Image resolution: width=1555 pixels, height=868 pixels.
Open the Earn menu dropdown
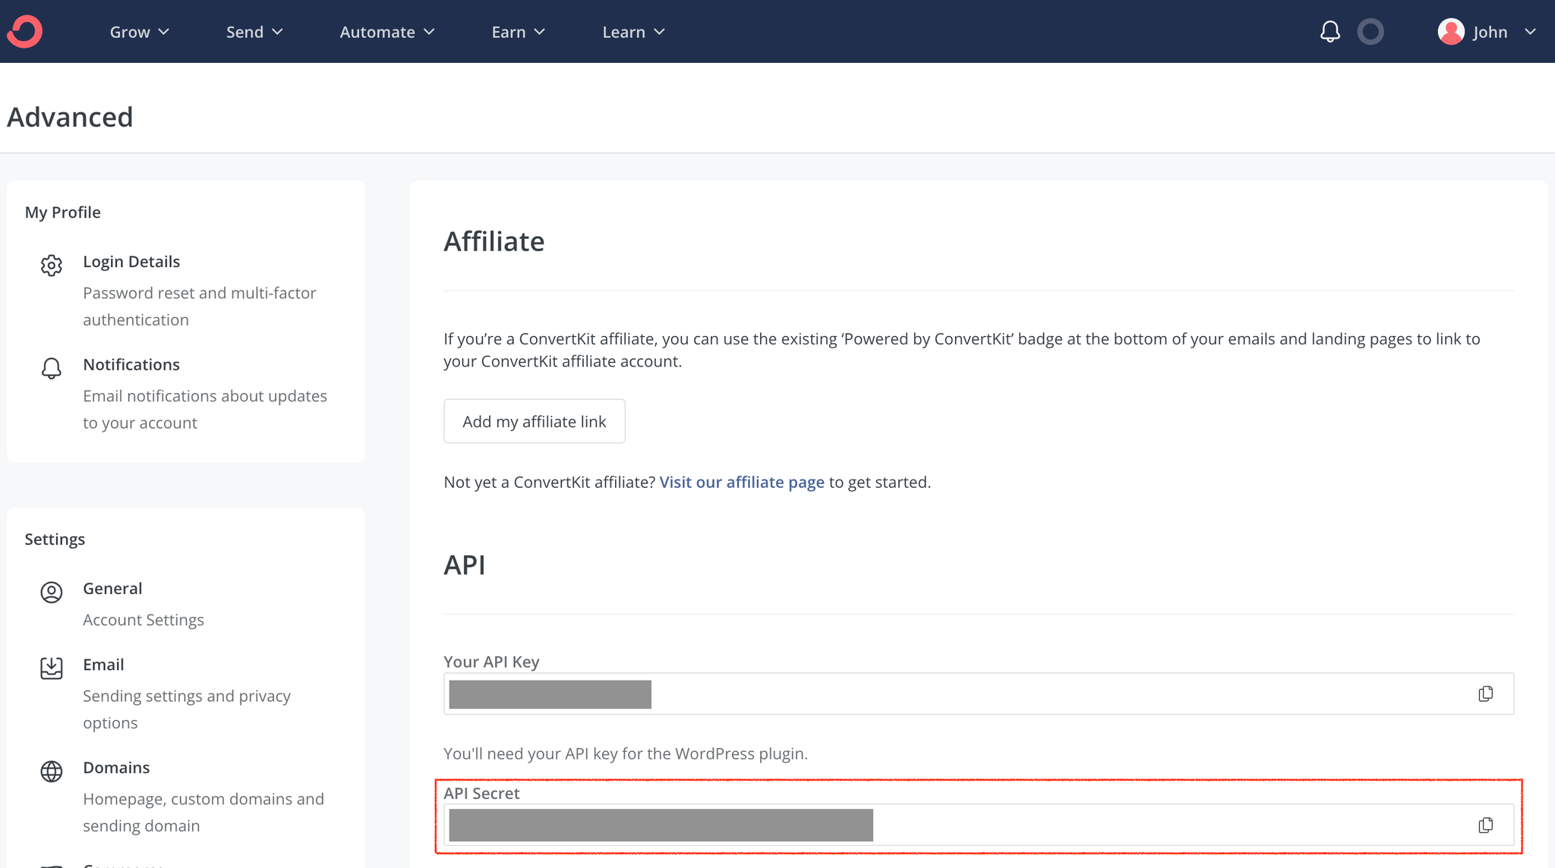pyautogui.click(x=509, y=31)
